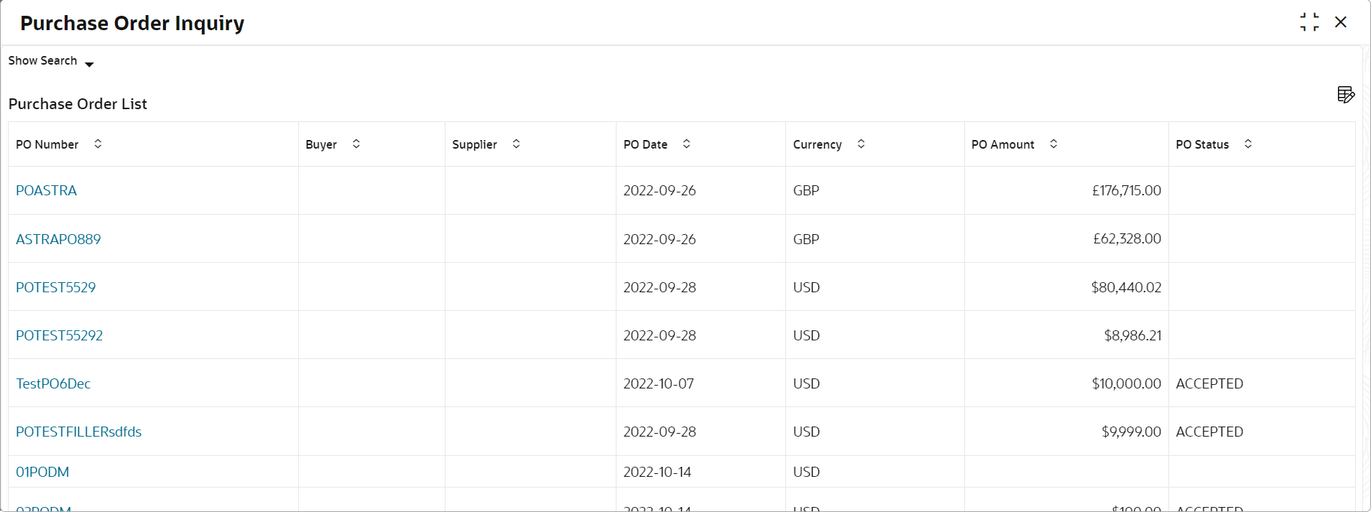The height and width of the screenshot is (512, 1371).
Task: Sort the Supplier column using its sort icon
Action: pyautogui.click(x=516, y=144)
